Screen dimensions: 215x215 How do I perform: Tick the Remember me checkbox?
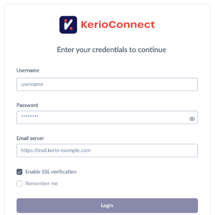[20, 183]
